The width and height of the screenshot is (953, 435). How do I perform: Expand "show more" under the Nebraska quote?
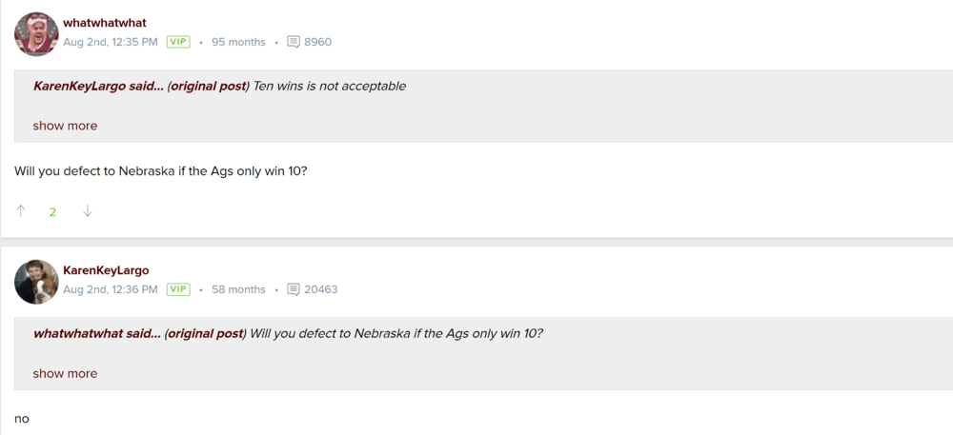[65, 373]
